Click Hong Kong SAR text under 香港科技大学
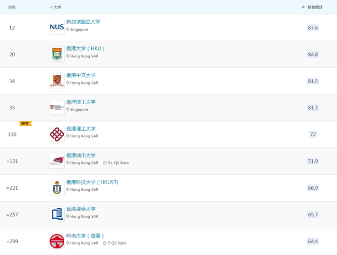337x255 pixels. [84, 190]
